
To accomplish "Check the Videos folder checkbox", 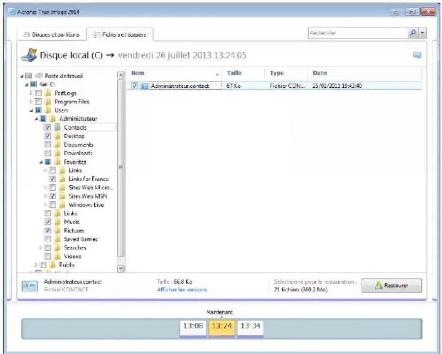I will [x=48, y=257].
